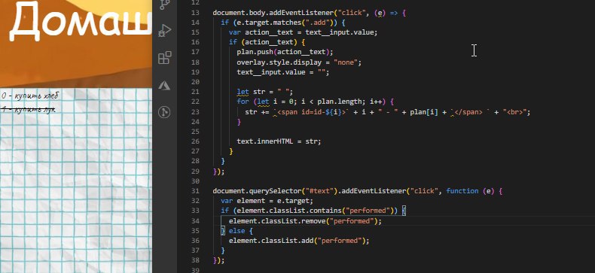Click 'text.innerHTML = str;' statement
Viewport: 595px width, 273px height.
click(279, 141)
